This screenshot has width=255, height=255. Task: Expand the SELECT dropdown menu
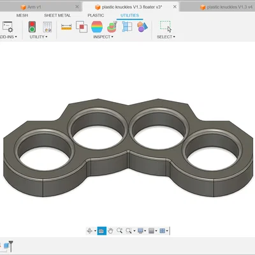(x=166, y=37)
